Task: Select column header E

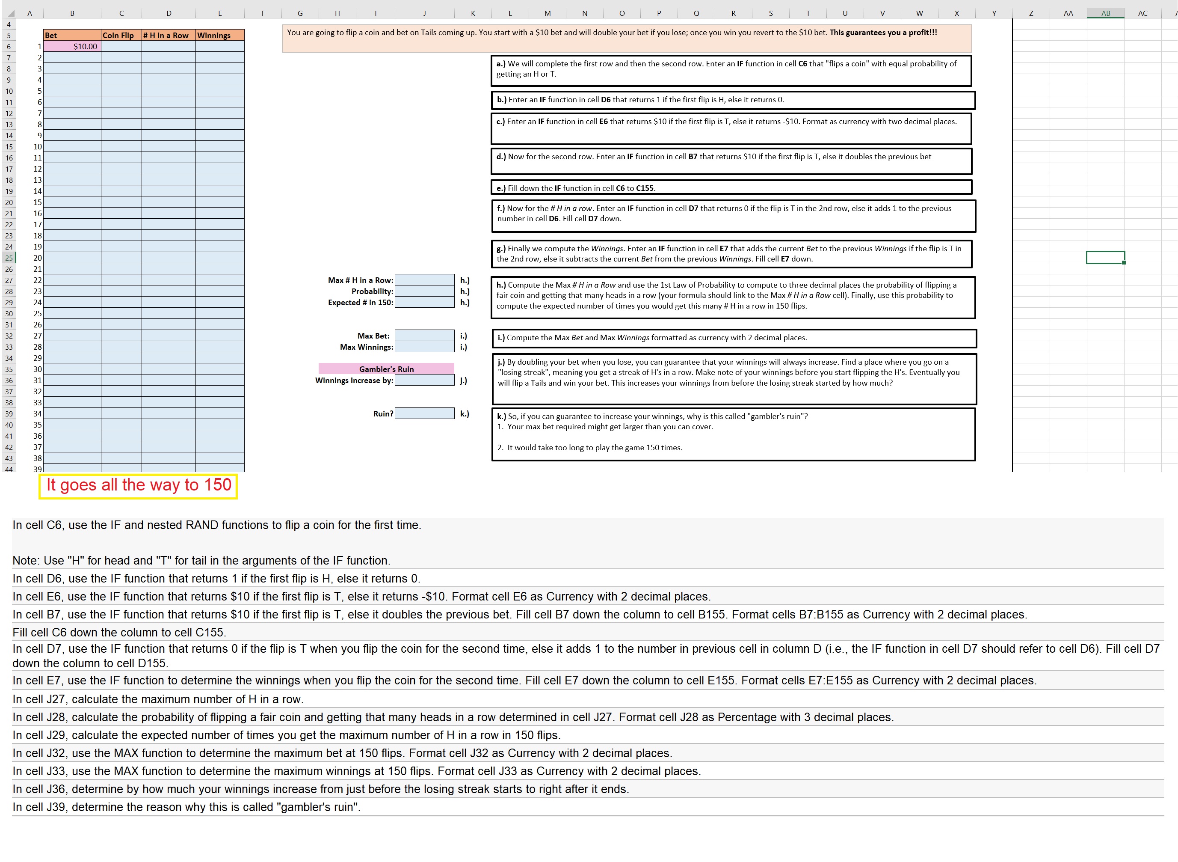Action: pos(219,13)
